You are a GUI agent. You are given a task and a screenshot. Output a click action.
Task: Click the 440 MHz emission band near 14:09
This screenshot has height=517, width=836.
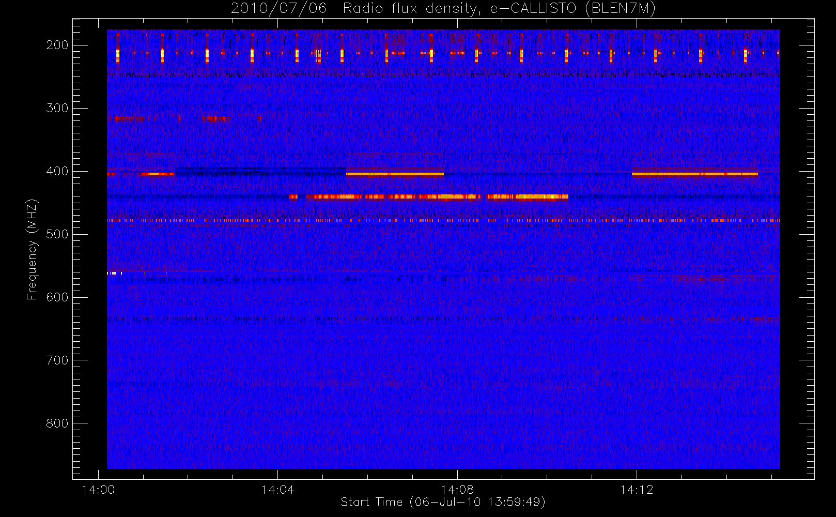(528, 196)
